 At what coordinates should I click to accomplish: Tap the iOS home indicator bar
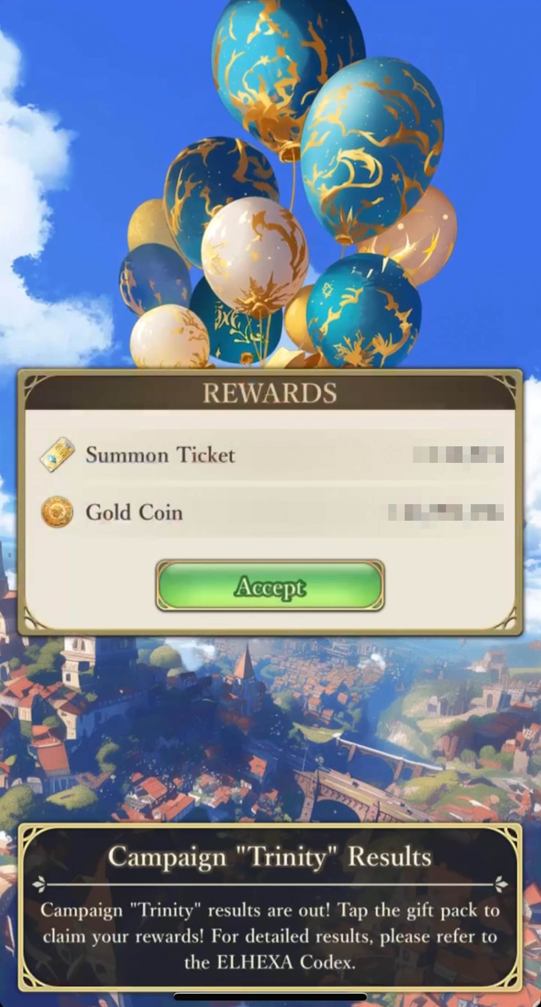pos(270,997)
